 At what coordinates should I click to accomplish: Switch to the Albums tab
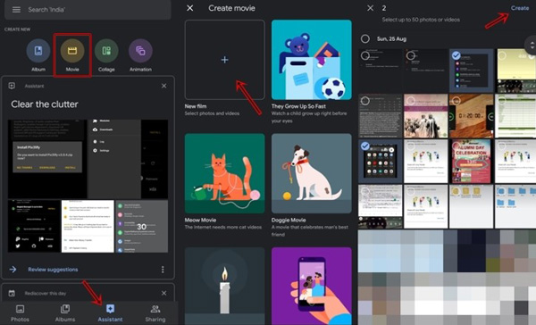(65, 313)
